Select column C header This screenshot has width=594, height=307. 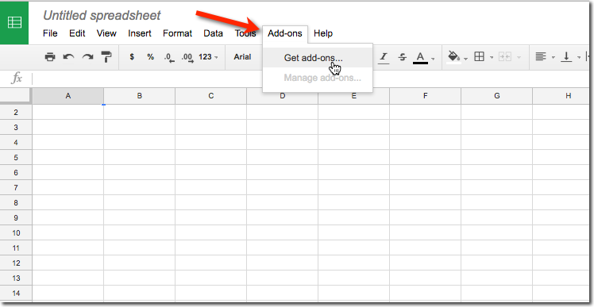tap(211, 96)
